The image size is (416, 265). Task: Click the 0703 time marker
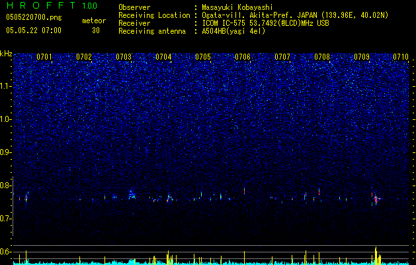(x=124, y=57)
